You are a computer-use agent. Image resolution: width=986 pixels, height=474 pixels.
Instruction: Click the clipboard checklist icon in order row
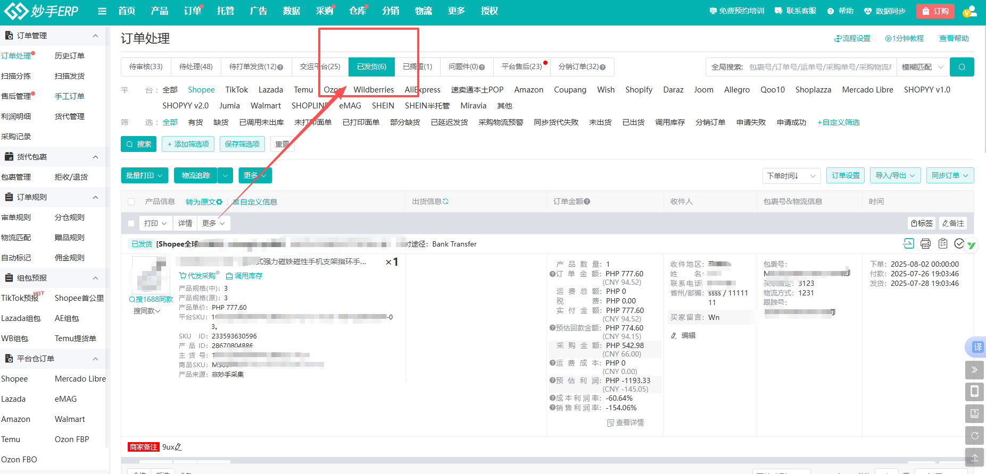(x=942, y=243)
